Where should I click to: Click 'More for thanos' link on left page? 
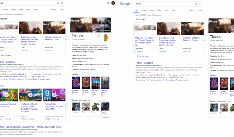[x=6, y=55]
